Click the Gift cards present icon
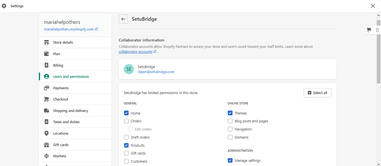 pyautogui.click(x=47, y=145)
